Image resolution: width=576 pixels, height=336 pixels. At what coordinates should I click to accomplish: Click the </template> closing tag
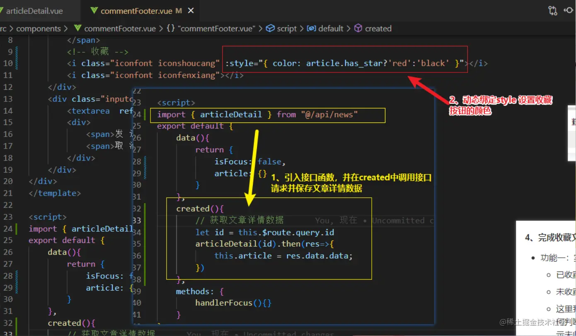tap(55, 193)
